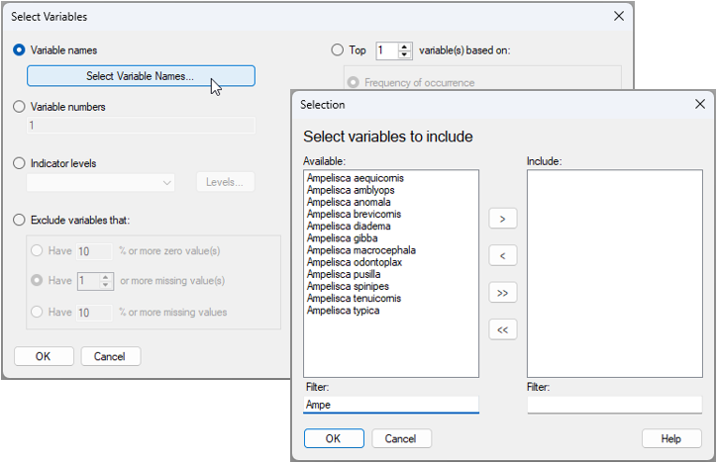Screen dimensions: 717x463
Task: Pick Ampelisca typica from the list
Action: pyautogui.click(x=343, y=311)
